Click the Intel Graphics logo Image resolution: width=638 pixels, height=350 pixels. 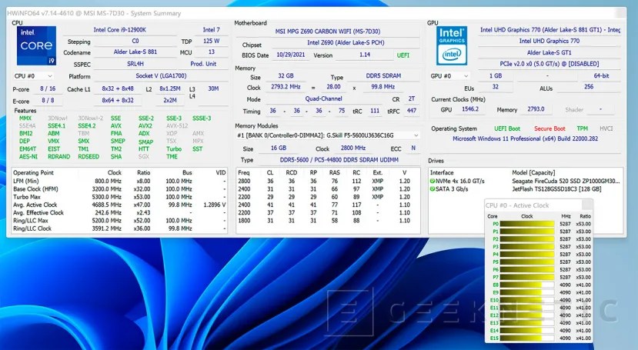tap(452, 45)
